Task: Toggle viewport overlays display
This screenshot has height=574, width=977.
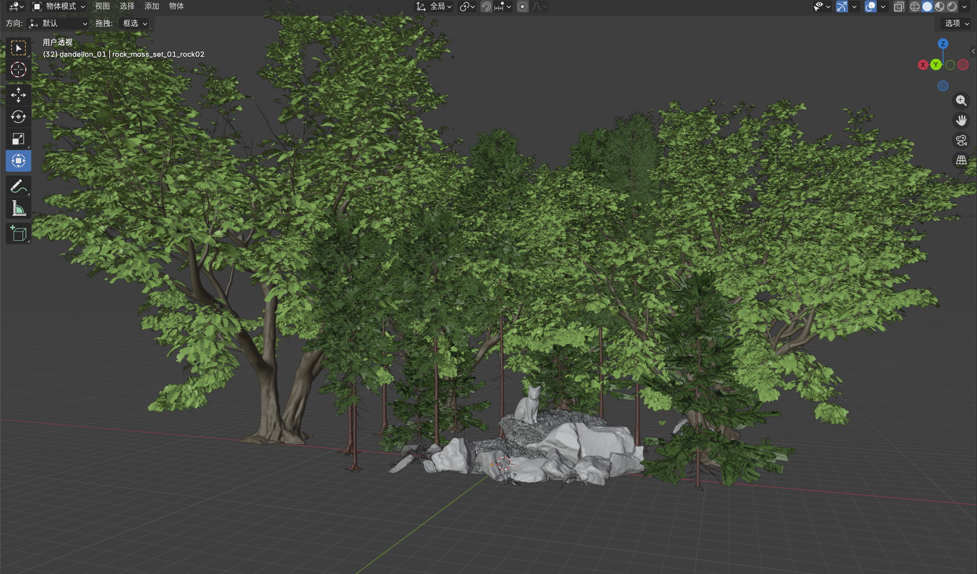Action: tap(870, 7)
